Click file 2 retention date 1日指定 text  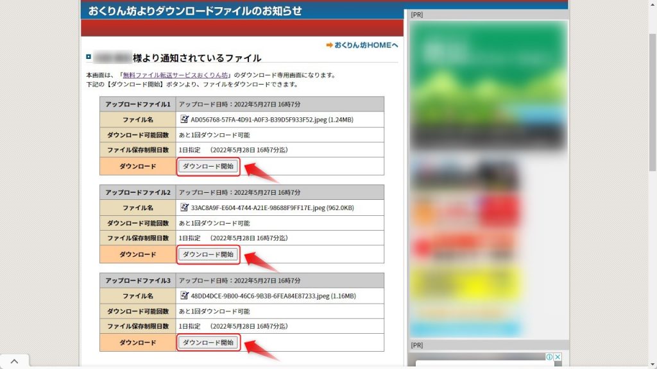[190, 238]
